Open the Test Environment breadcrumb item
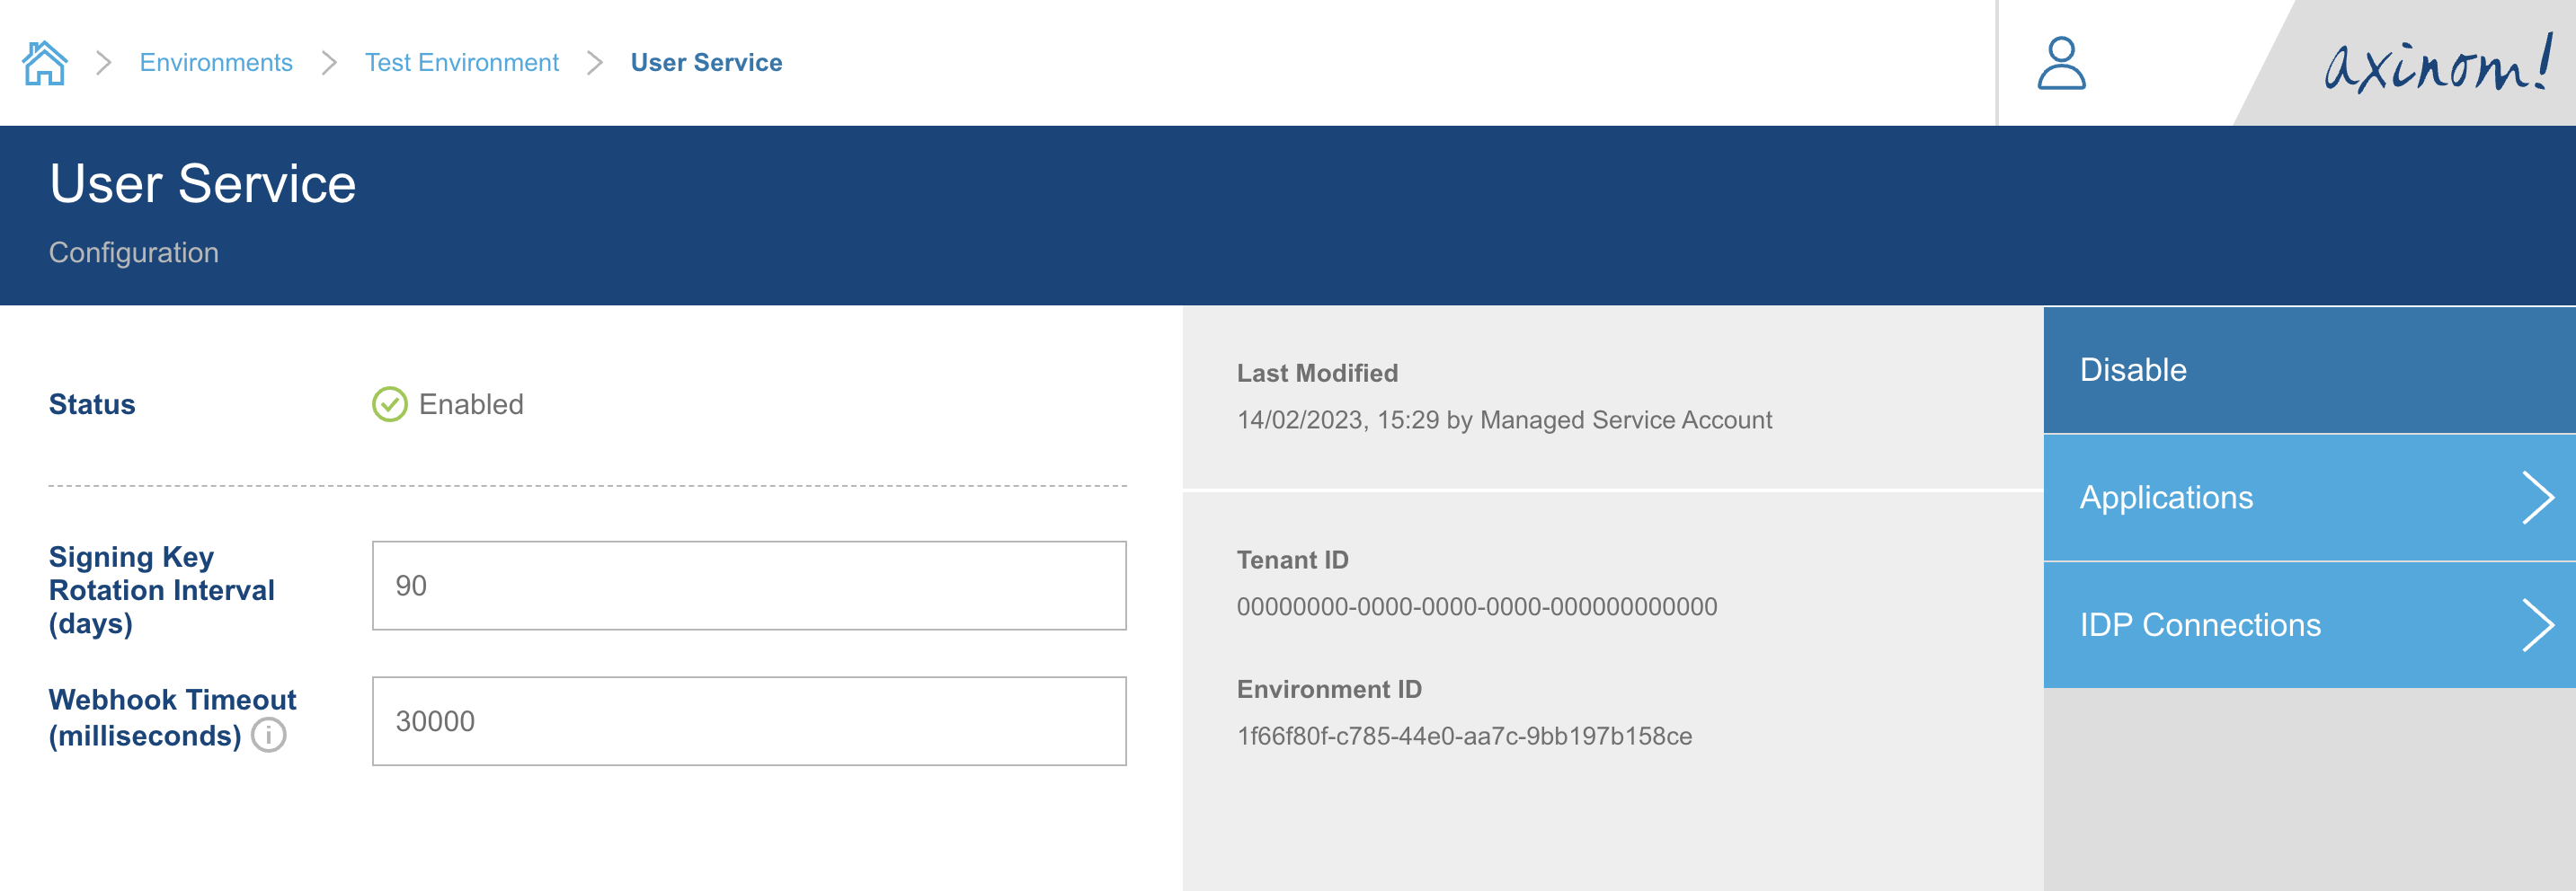2576x891 pixels. coord(462,62)
